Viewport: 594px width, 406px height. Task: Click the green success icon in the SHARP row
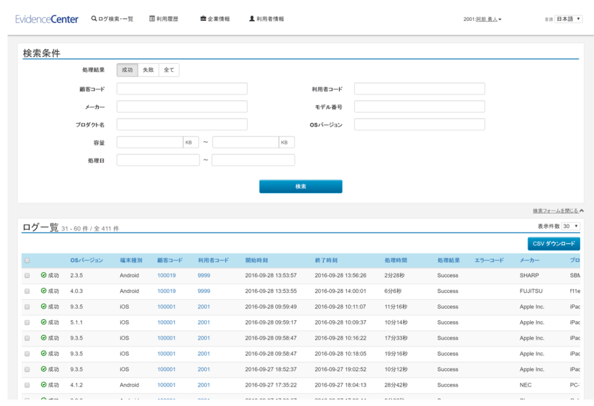point(44,275)
